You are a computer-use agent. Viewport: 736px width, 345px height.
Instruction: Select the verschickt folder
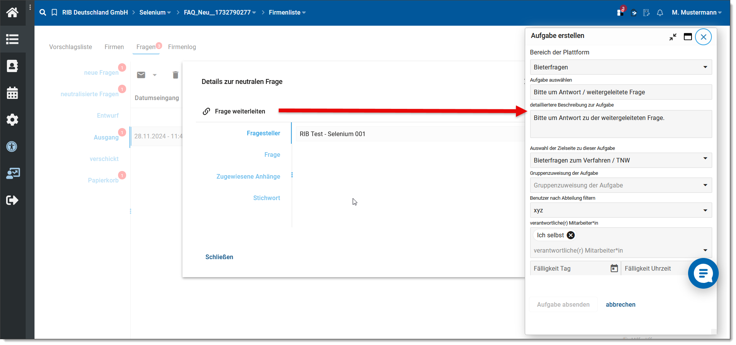(104, 159)
